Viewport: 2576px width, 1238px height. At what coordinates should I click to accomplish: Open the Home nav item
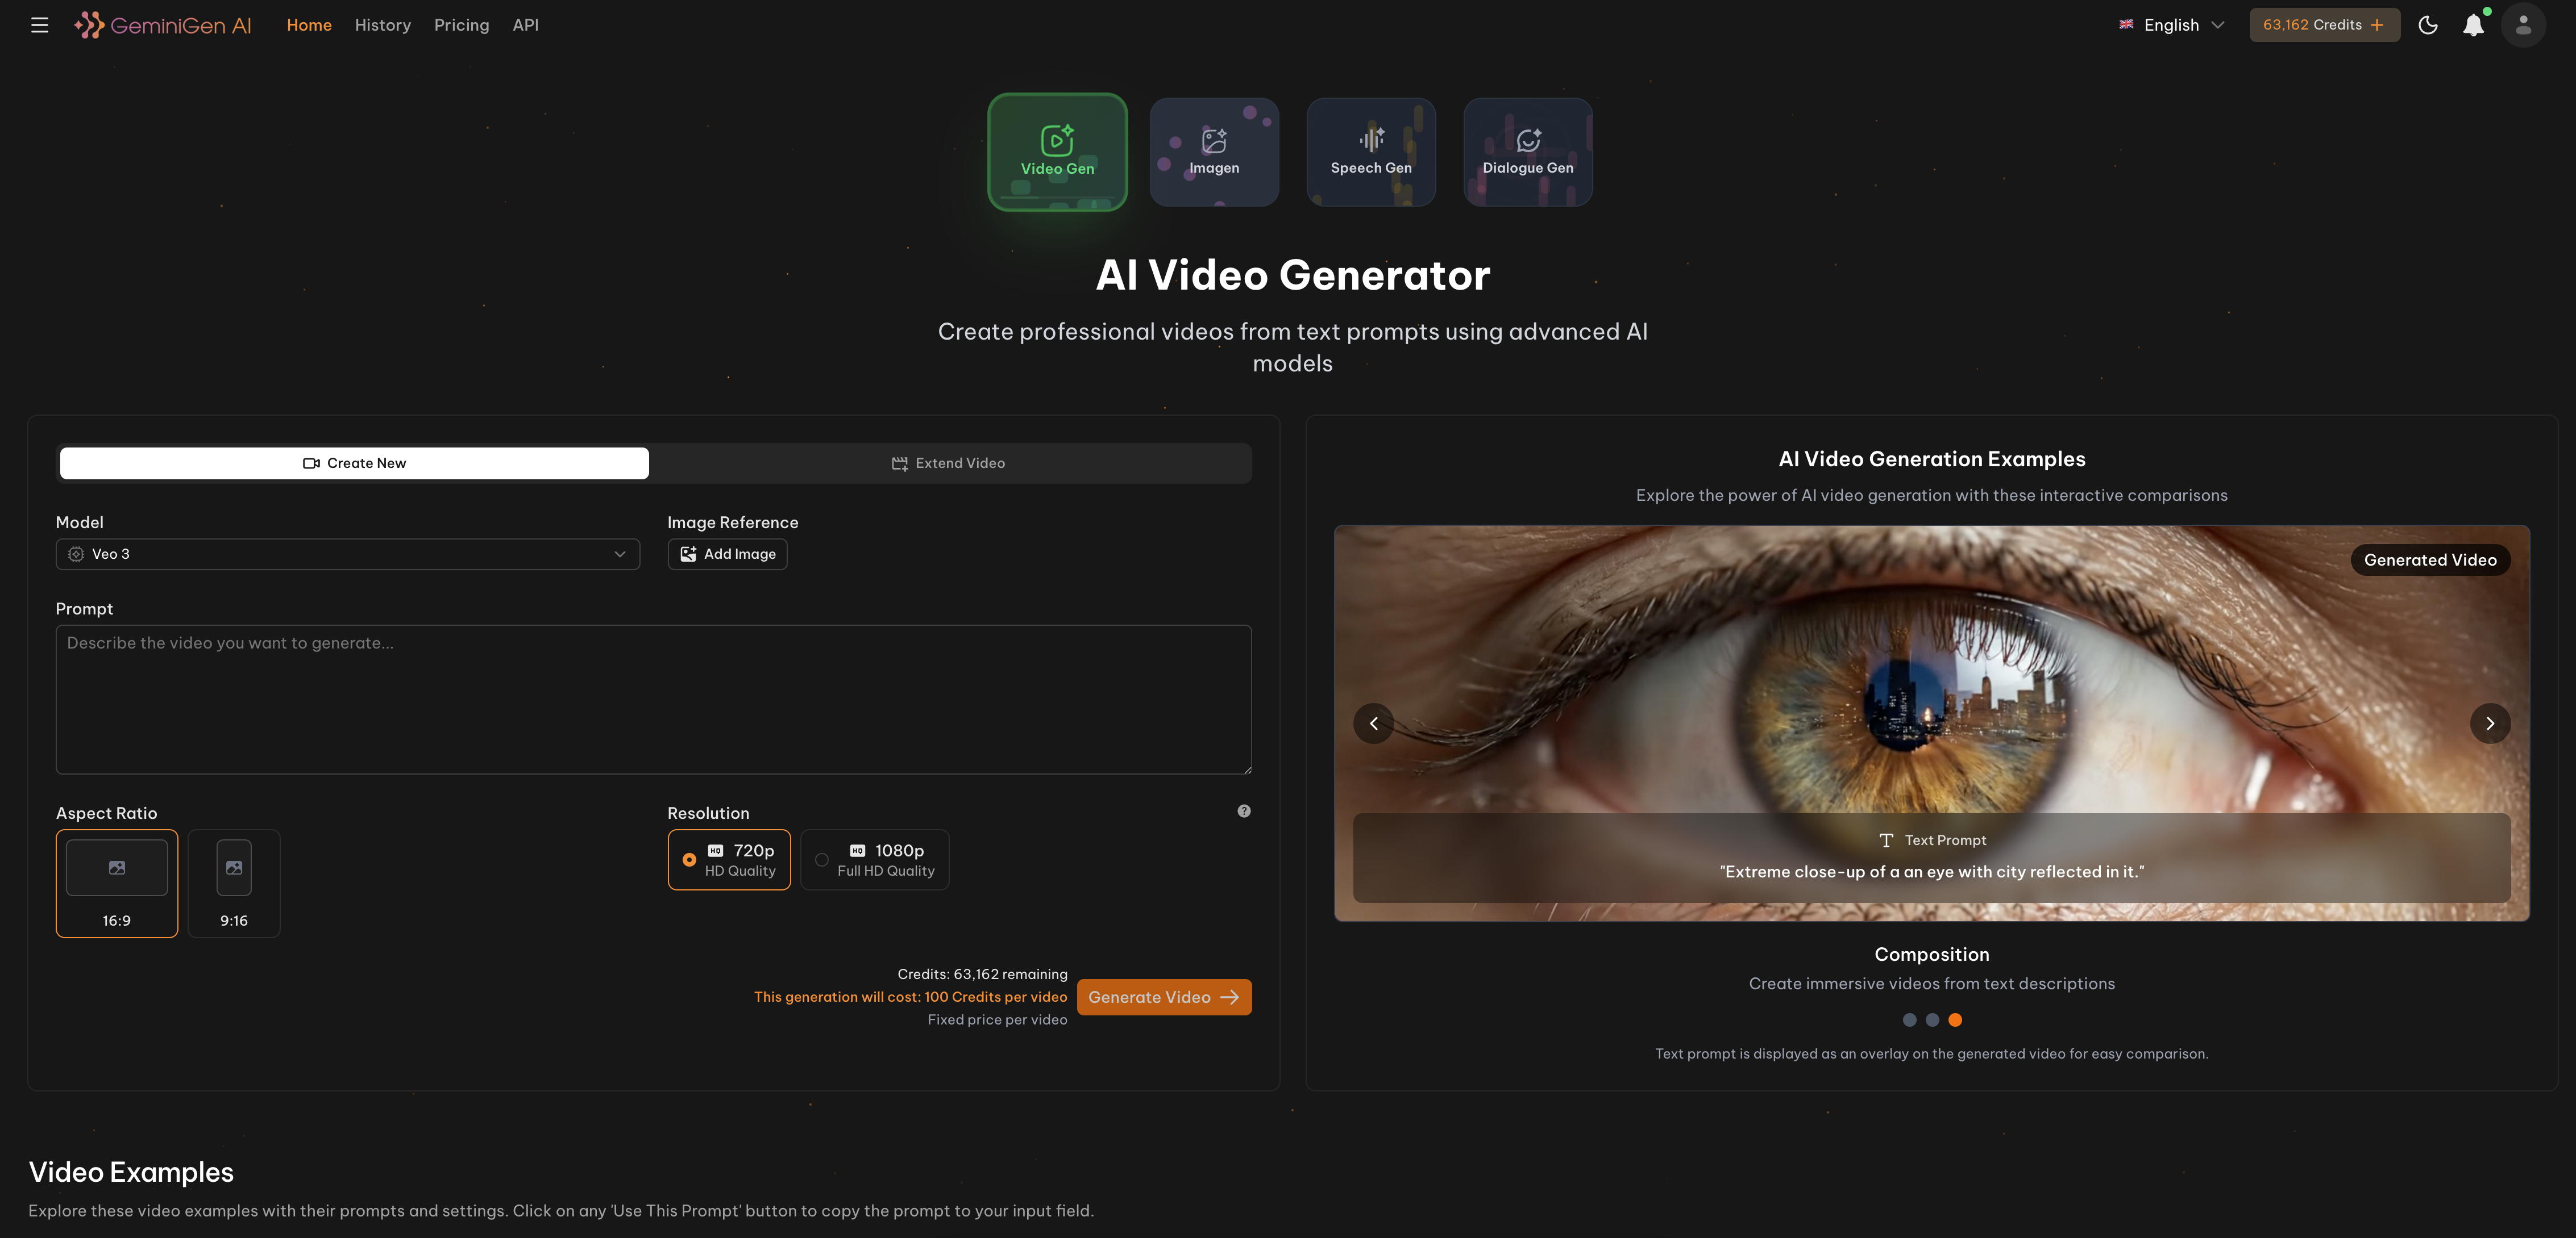click(309, 25)
